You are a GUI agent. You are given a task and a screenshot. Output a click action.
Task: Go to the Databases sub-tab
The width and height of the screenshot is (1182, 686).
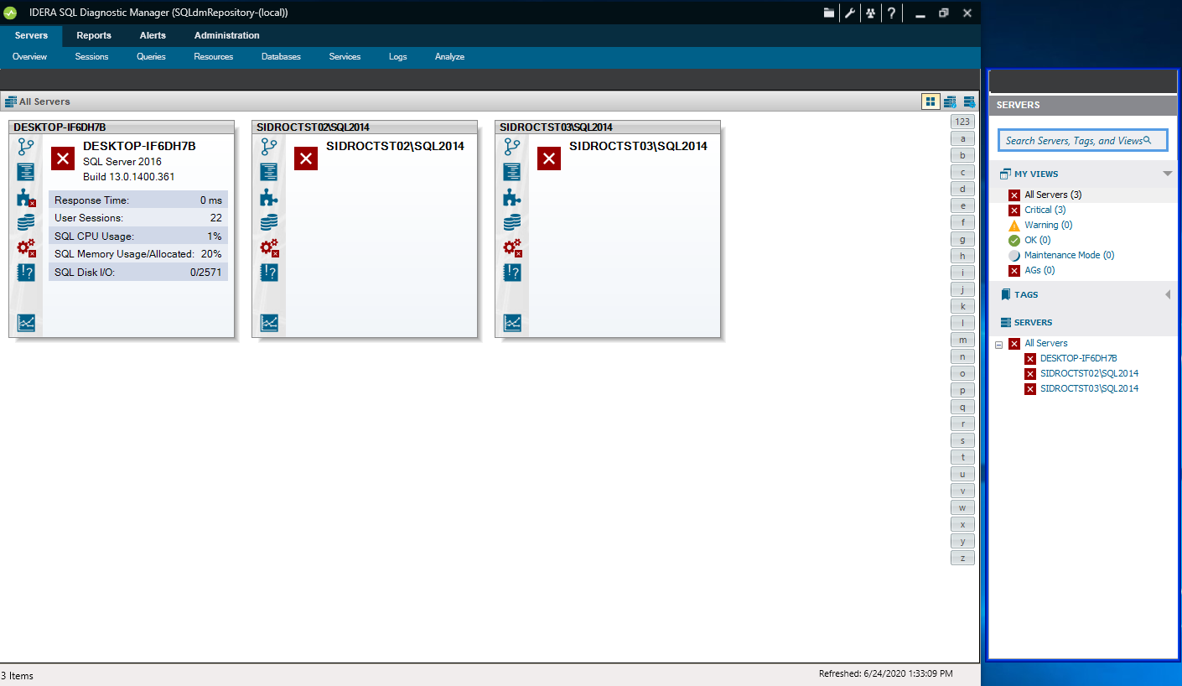(281, 57)
